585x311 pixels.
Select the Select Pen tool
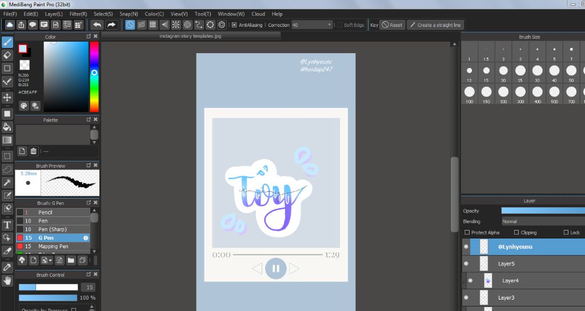pyautogui.click(x=7, y=195)
